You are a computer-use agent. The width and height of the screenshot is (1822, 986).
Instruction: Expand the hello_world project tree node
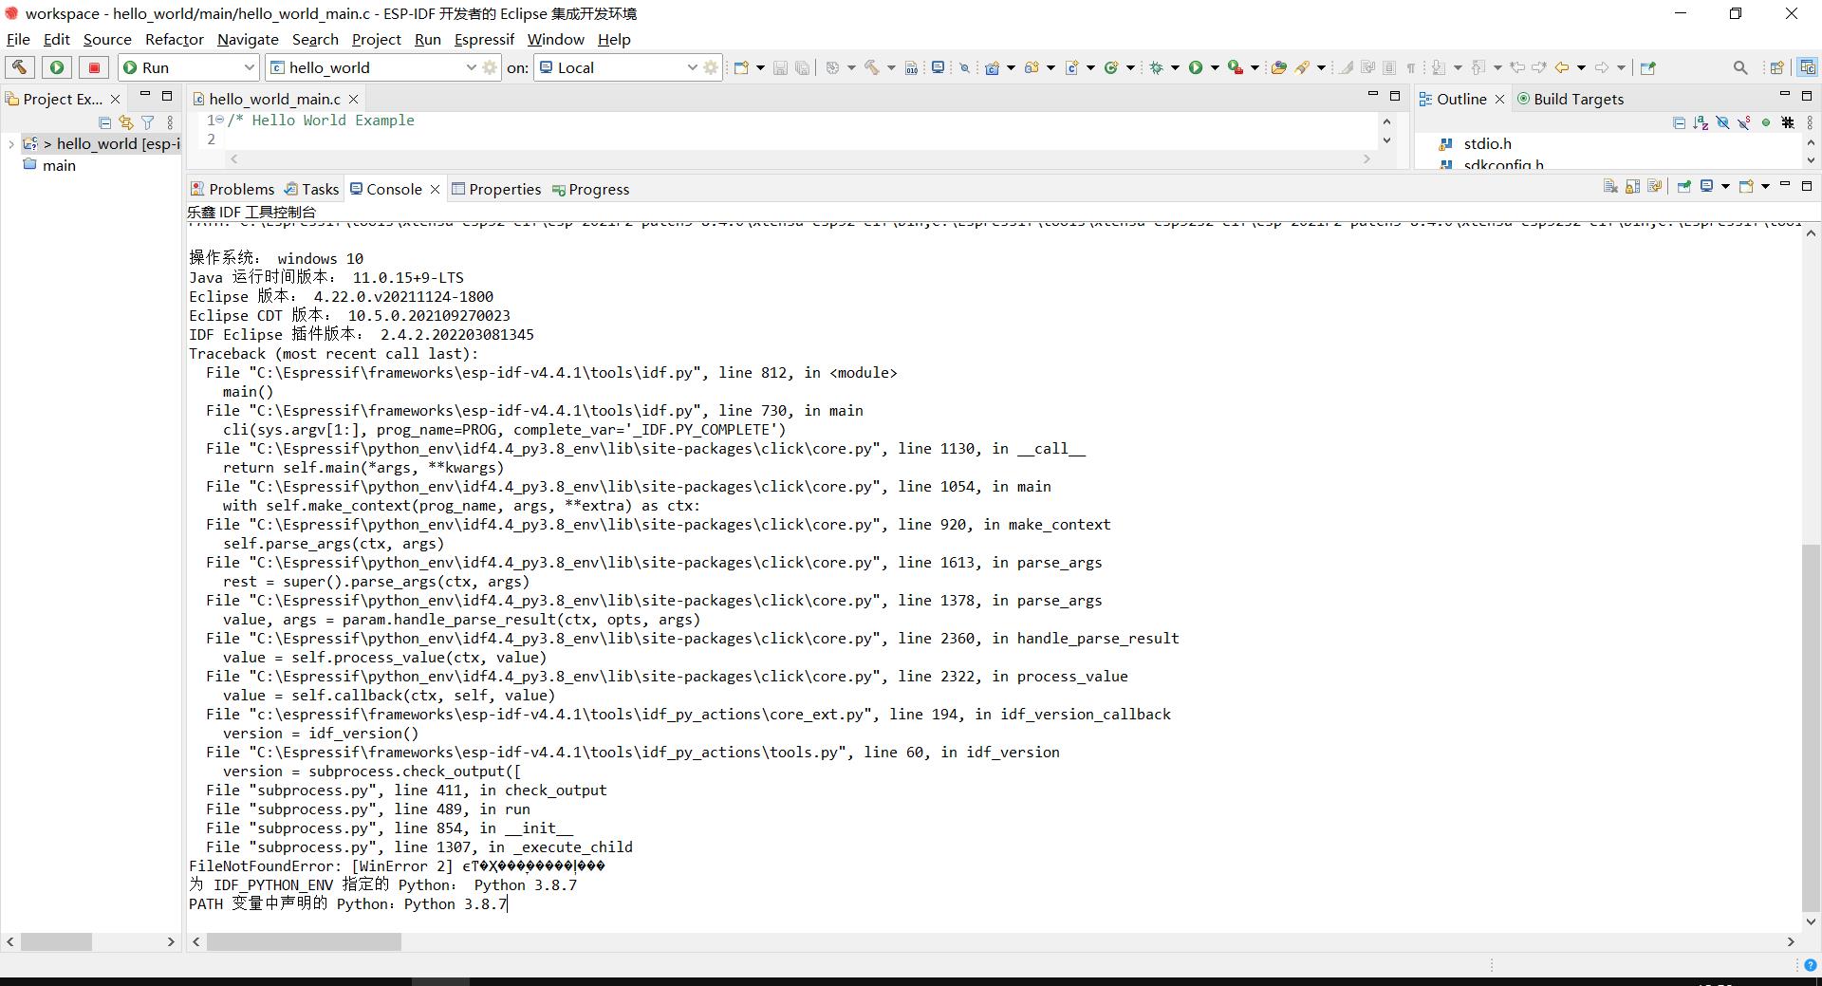click(10, 144)
